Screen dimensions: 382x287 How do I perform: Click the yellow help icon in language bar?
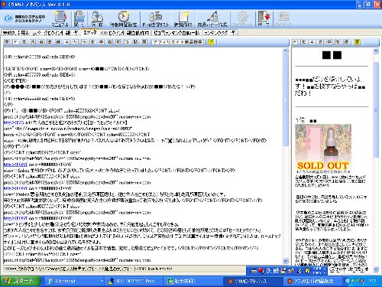[x=307, y=271]
